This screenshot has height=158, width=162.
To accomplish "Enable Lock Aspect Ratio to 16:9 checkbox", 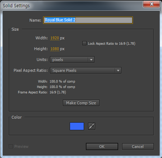I will click(x=84, y=43).
